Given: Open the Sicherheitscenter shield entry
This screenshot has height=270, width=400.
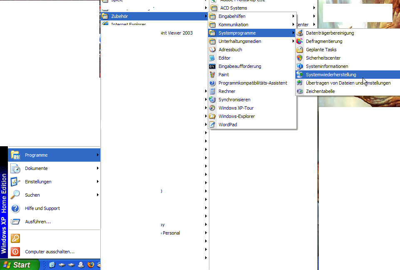Looking at the screenshot, I should click(348, 58).
